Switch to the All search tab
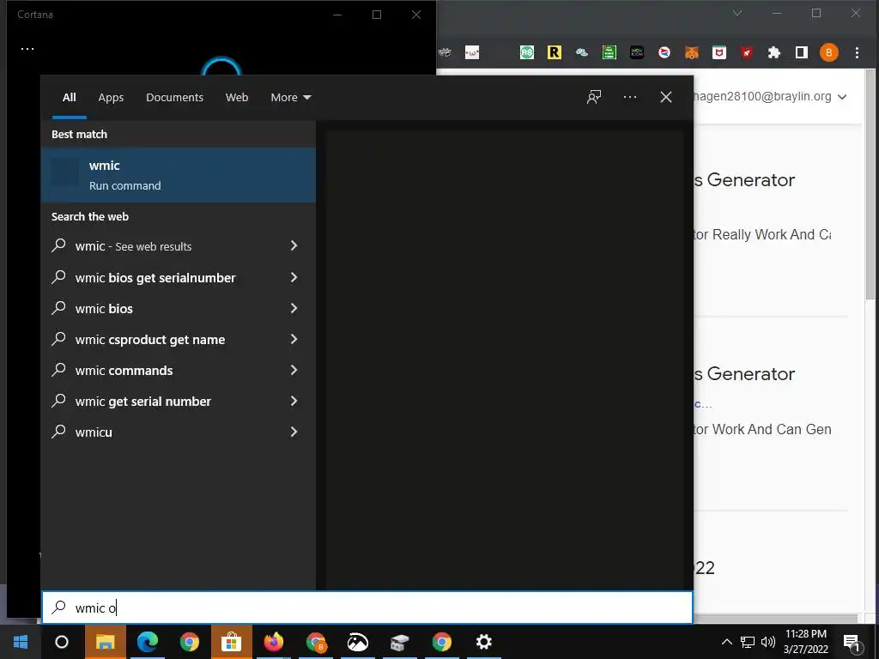The height and width of the screenshot is (659, 879). 69,98
